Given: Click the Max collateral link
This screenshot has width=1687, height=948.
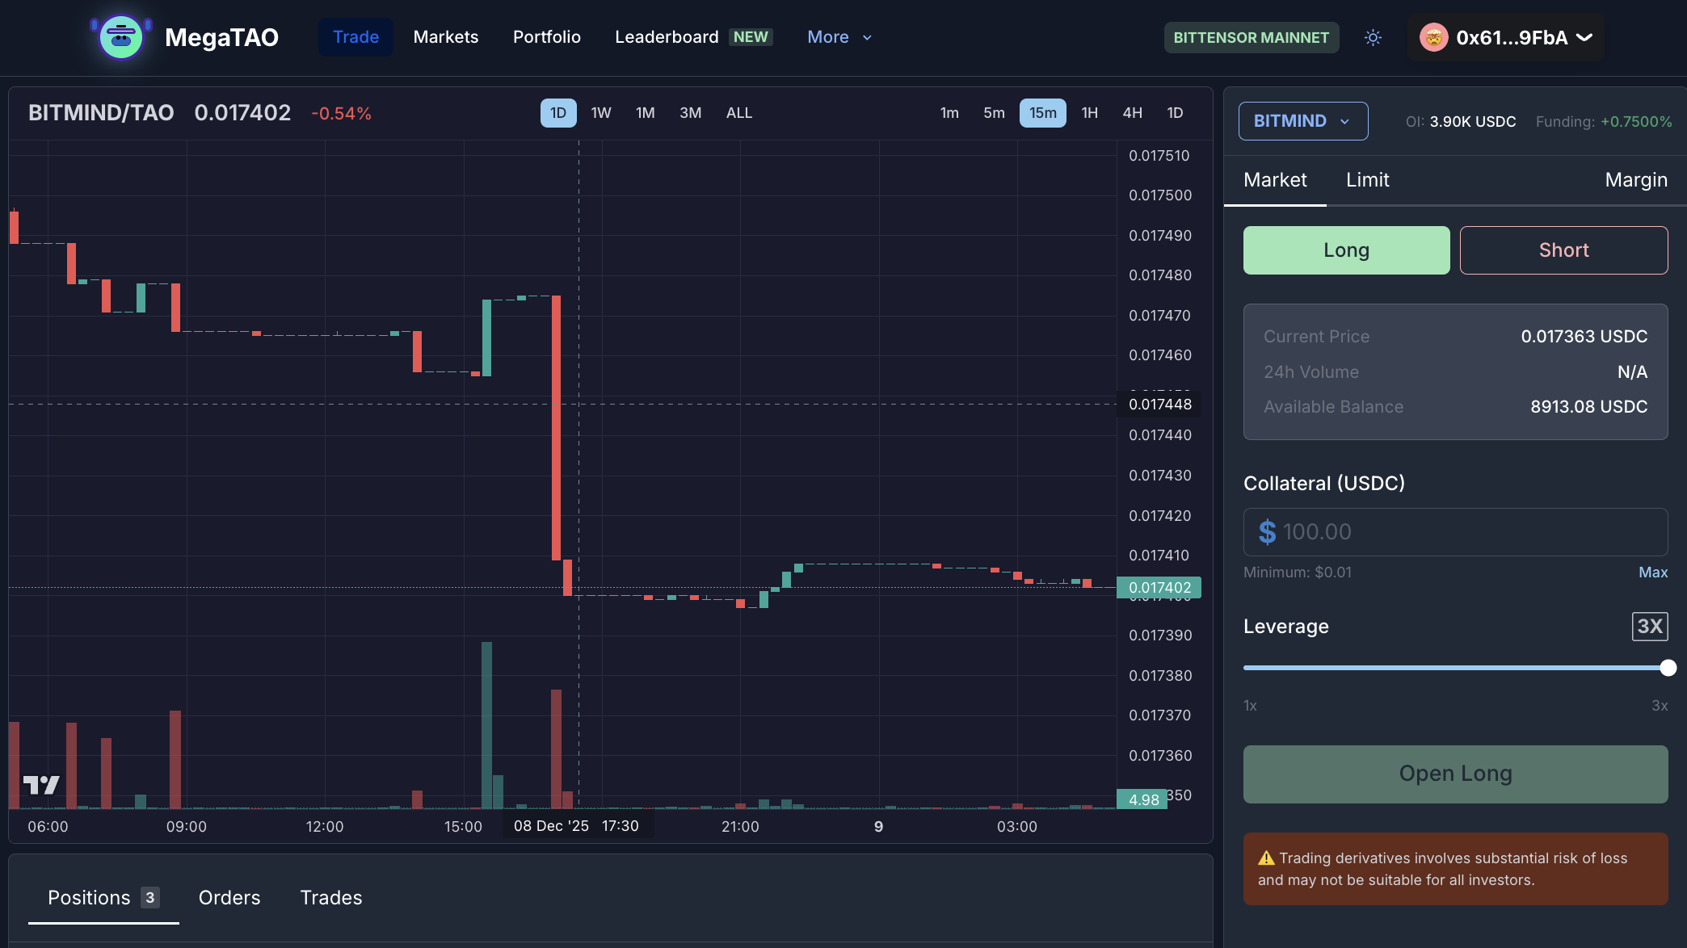Looking at the screenshot, I should [x=1652, y=573].
